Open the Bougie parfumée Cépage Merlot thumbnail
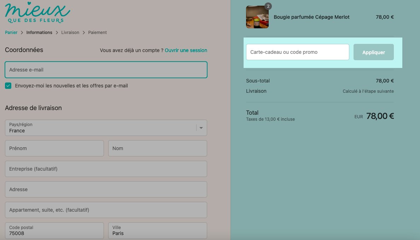Viewport: 420px width, 240px height. coord(257,17)
